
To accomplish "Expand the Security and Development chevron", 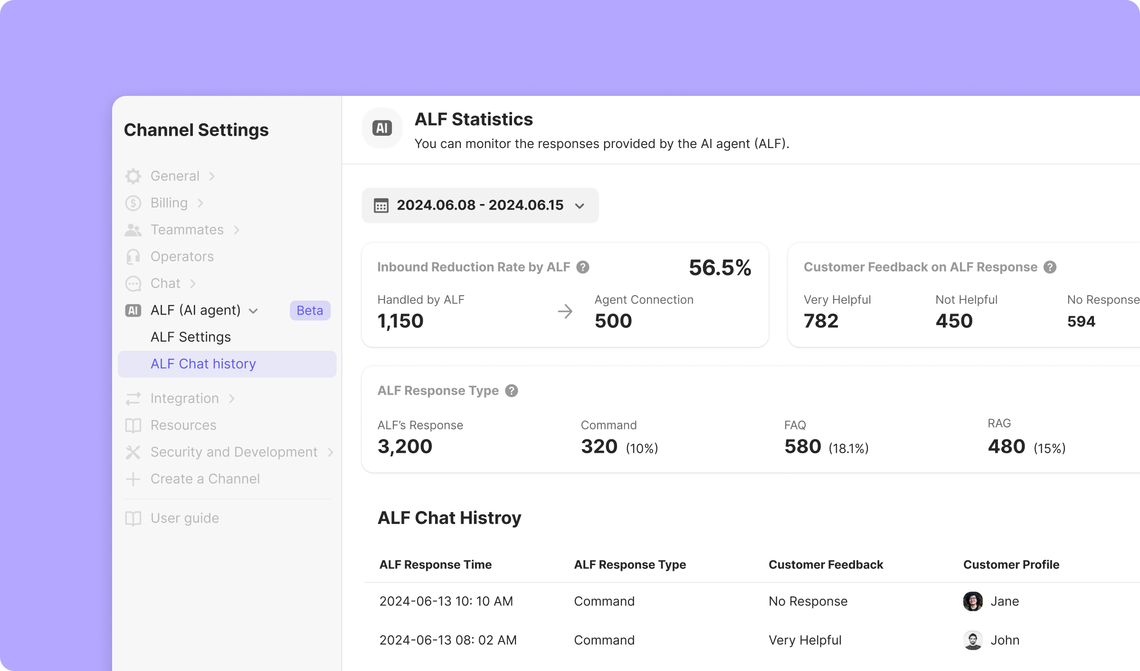I will tap(331, 452).
